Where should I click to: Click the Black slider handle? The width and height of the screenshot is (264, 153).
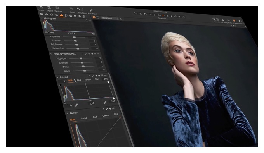(x=85, y=71)
